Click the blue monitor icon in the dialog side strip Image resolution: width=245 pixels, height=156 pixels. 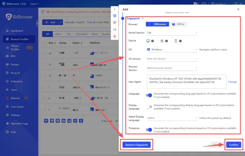[115, 16]
